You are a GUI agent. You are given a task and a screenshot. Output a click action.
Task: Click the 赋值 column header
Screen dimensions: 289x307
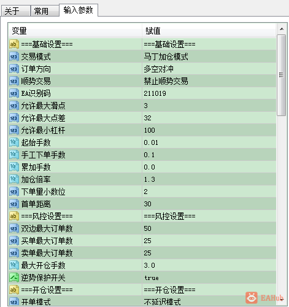click(209, 31)
